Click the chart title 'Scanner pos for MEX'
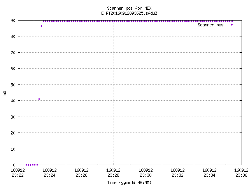Viewport: 249px width, 186px height. [x=129, y=8]
